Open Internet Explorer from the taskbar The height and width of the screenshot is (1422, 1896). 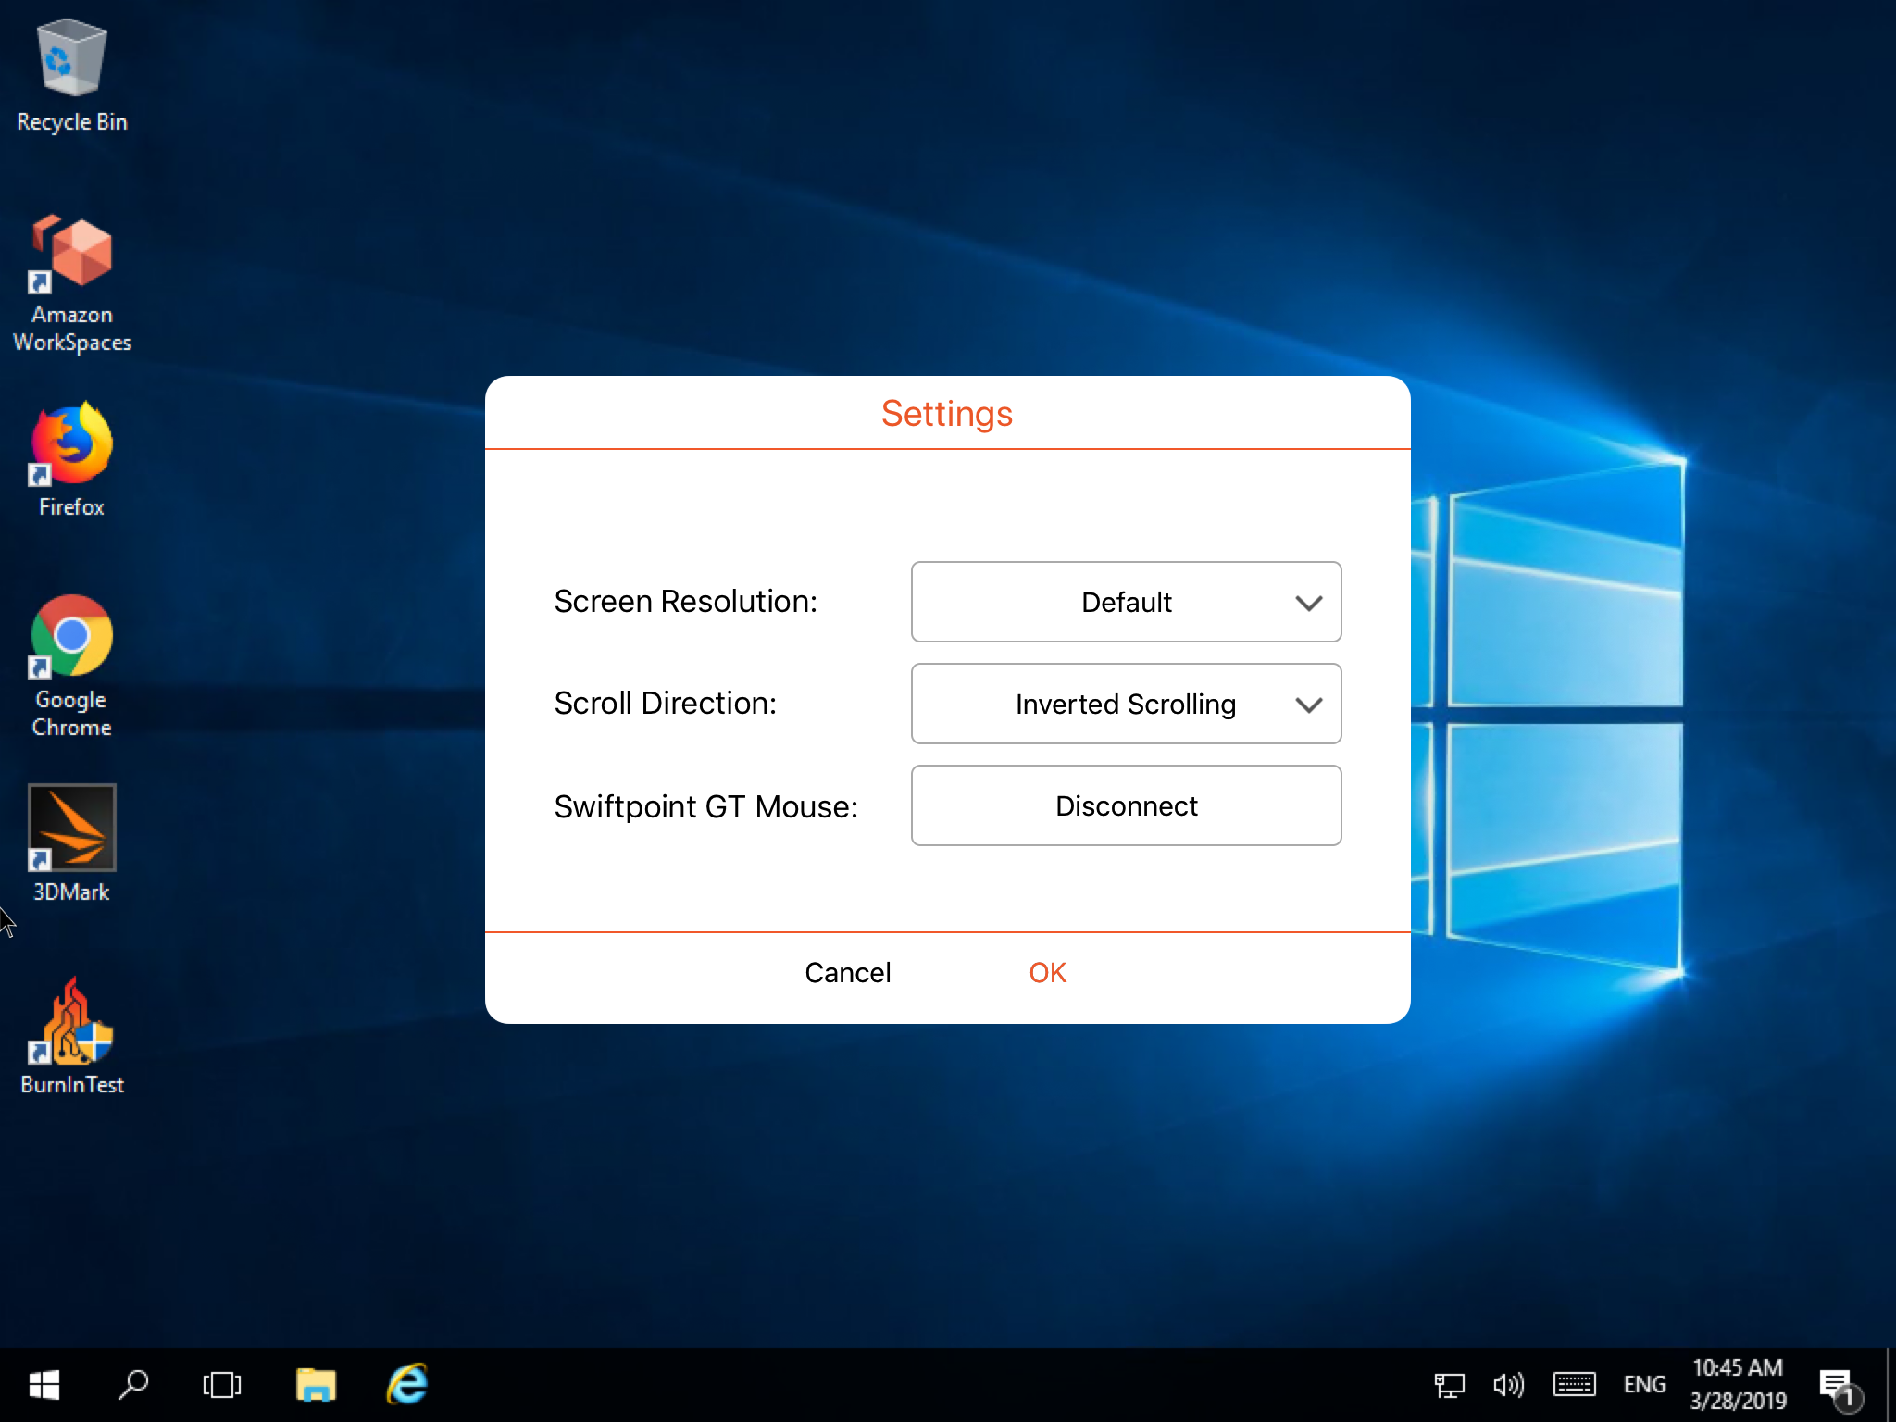click(x=407, y=1385)
